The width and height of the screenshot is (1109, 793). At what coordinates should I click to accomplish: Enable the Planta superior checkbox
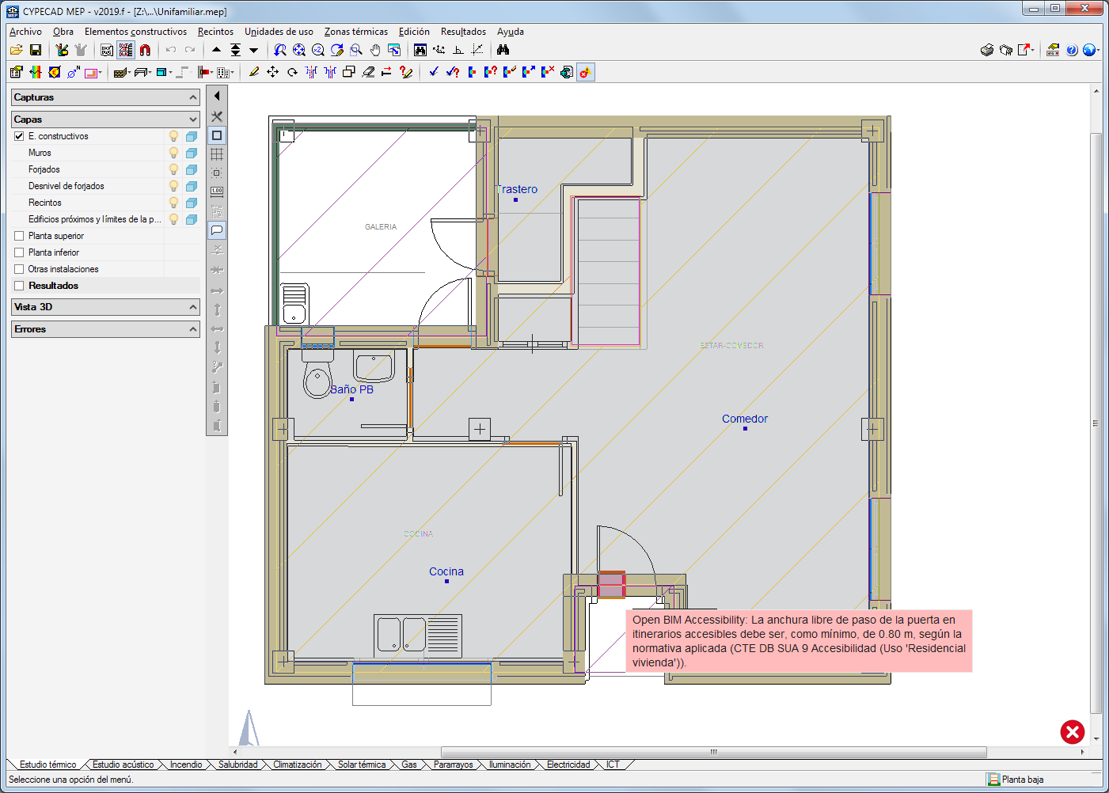tap(19, 236)
